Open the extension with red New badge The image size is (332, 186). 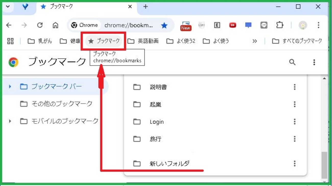(x=186, y=26)
